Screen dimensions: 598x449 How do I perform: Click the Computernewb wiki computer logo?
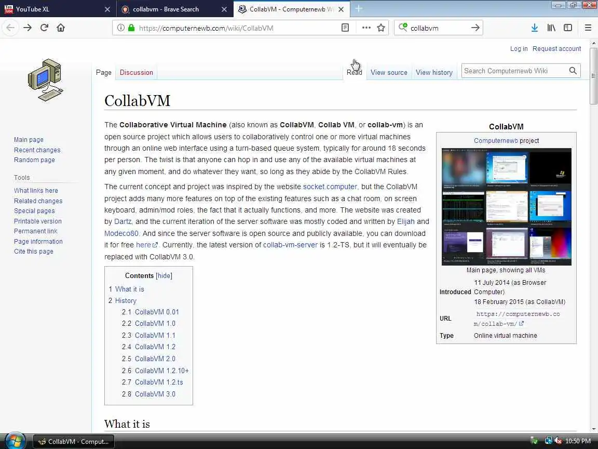point(45,80)
